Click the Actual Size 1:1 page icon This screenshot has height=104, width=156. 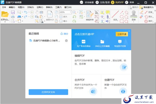click(50, 14)
